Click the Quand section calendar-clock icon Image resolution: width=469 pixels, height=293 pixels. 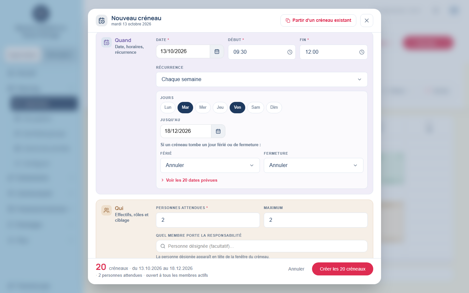point(107,42)
